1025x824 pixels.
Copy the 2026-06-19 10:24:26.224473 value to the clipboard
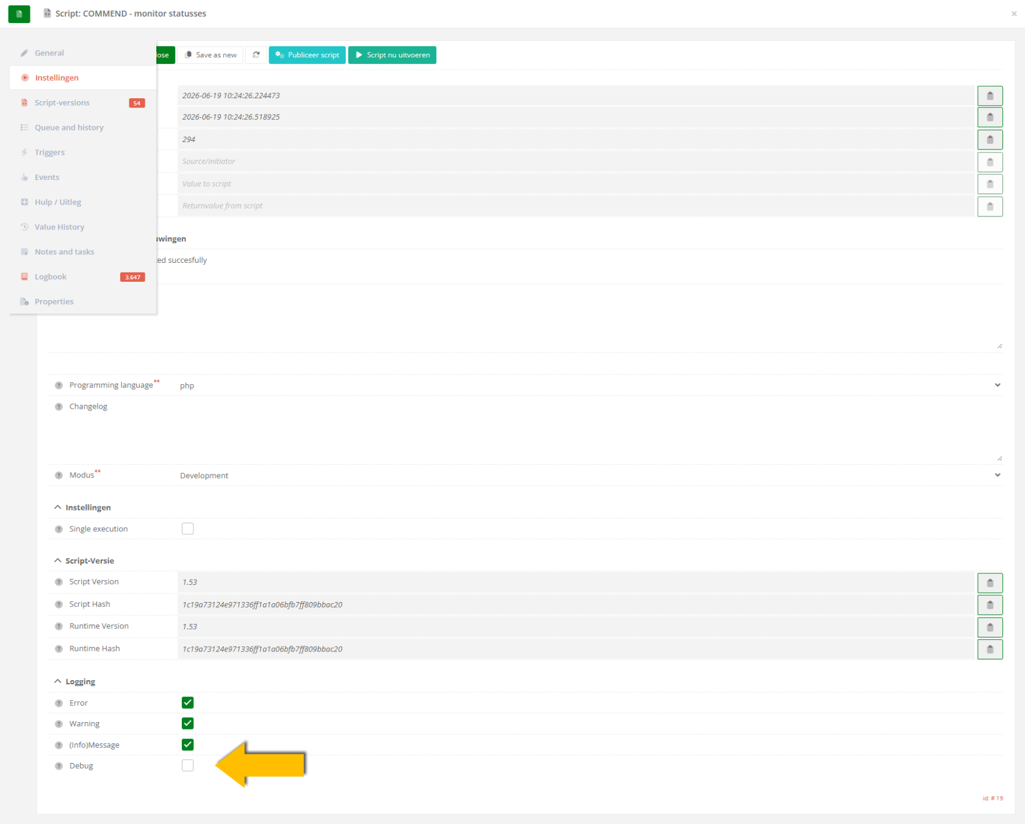(990, 96)
